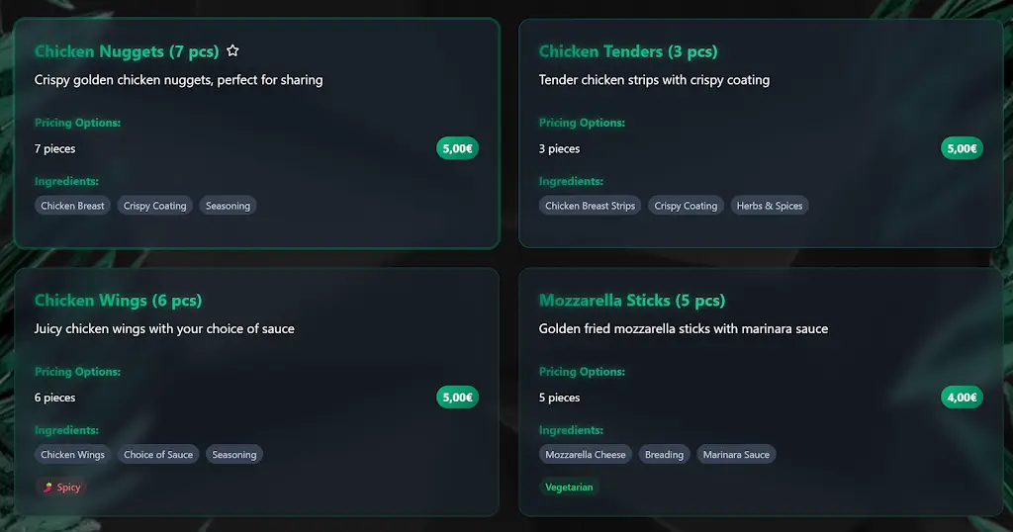Screen dimensions: 1013x532
Task: Click the star icon beside Chicken Nuggets
Action: tap(232, 51)
